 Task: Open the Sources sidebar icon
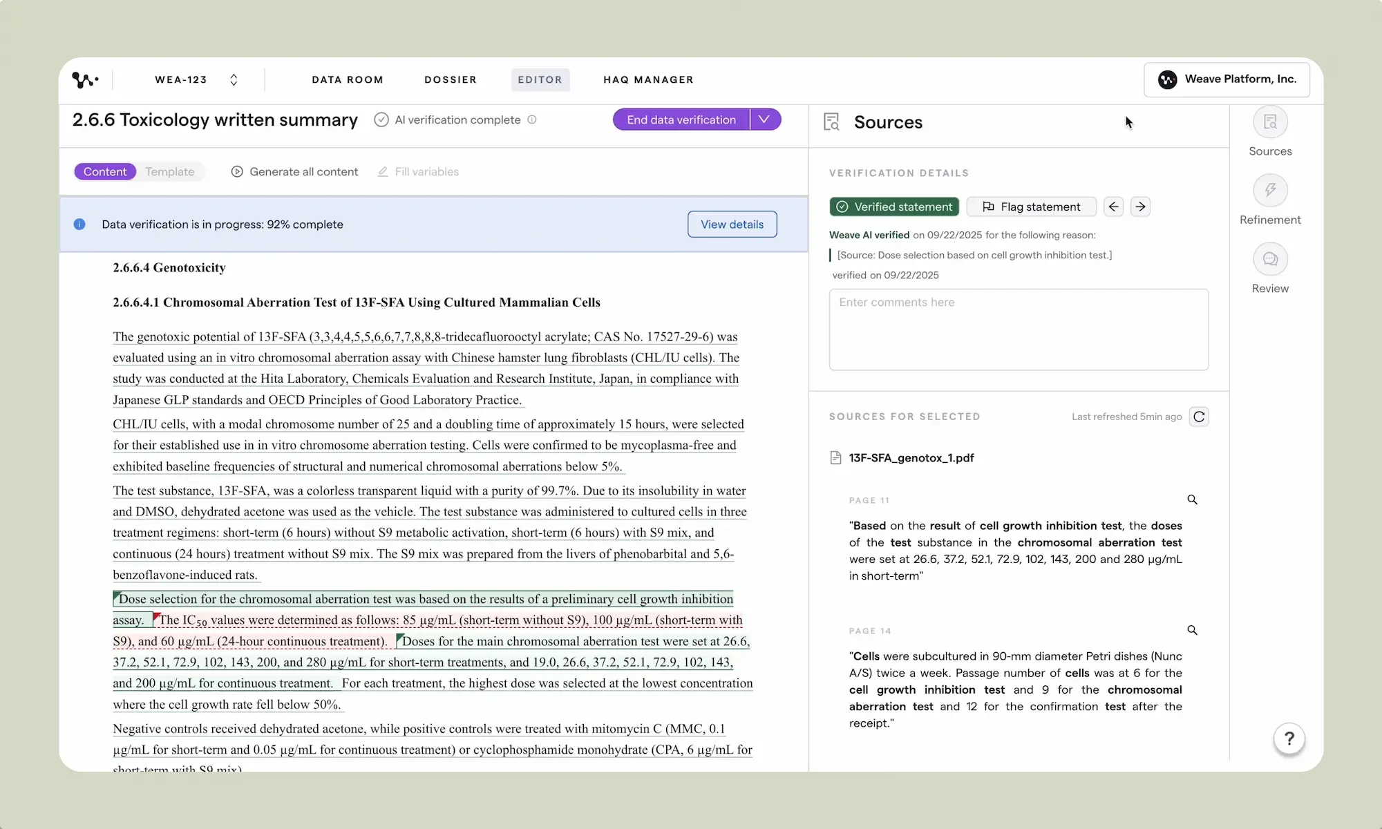1269,123
